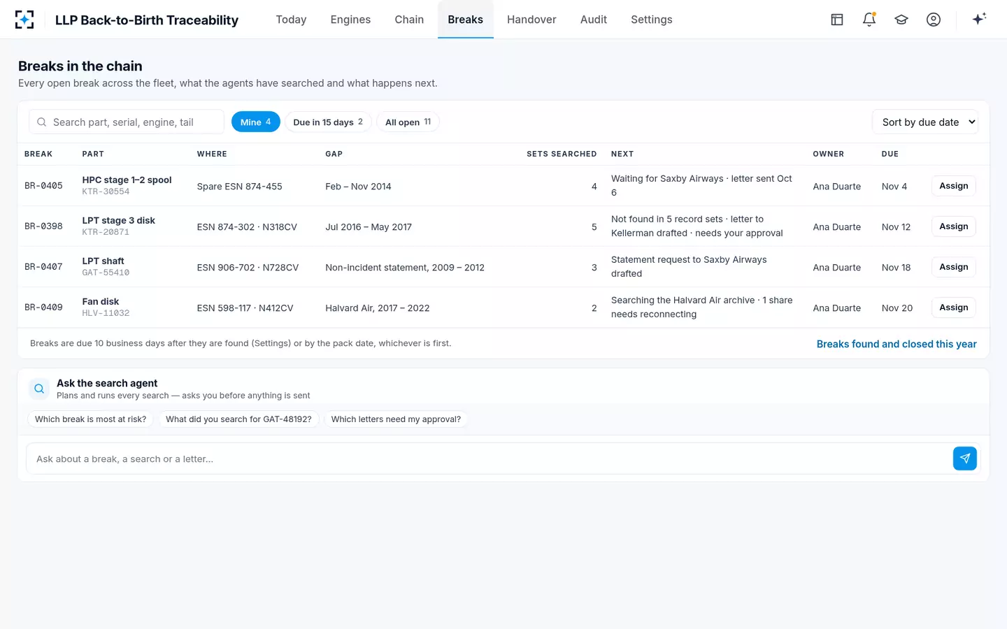Click the search agent magnifier icon

pyautogui.click(x=39, y=389)
